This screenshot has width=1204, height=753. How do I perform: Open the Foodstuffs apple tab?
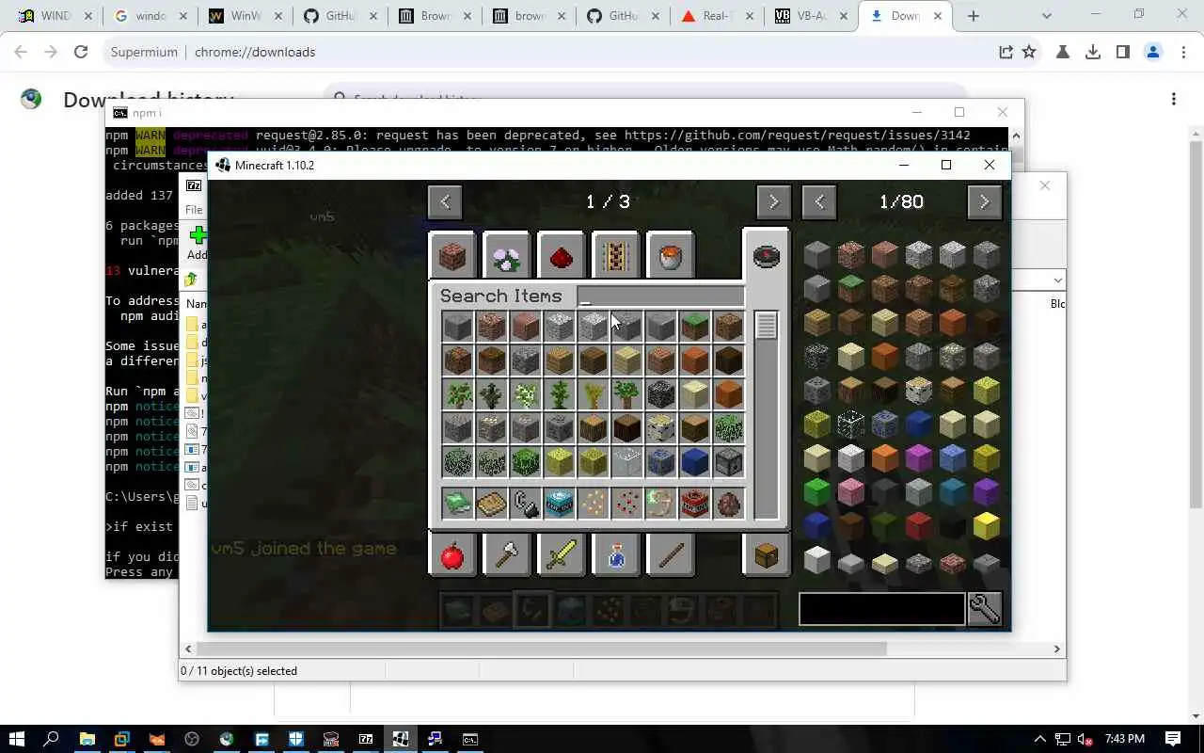pyautogui.click(x=452, y=554)
